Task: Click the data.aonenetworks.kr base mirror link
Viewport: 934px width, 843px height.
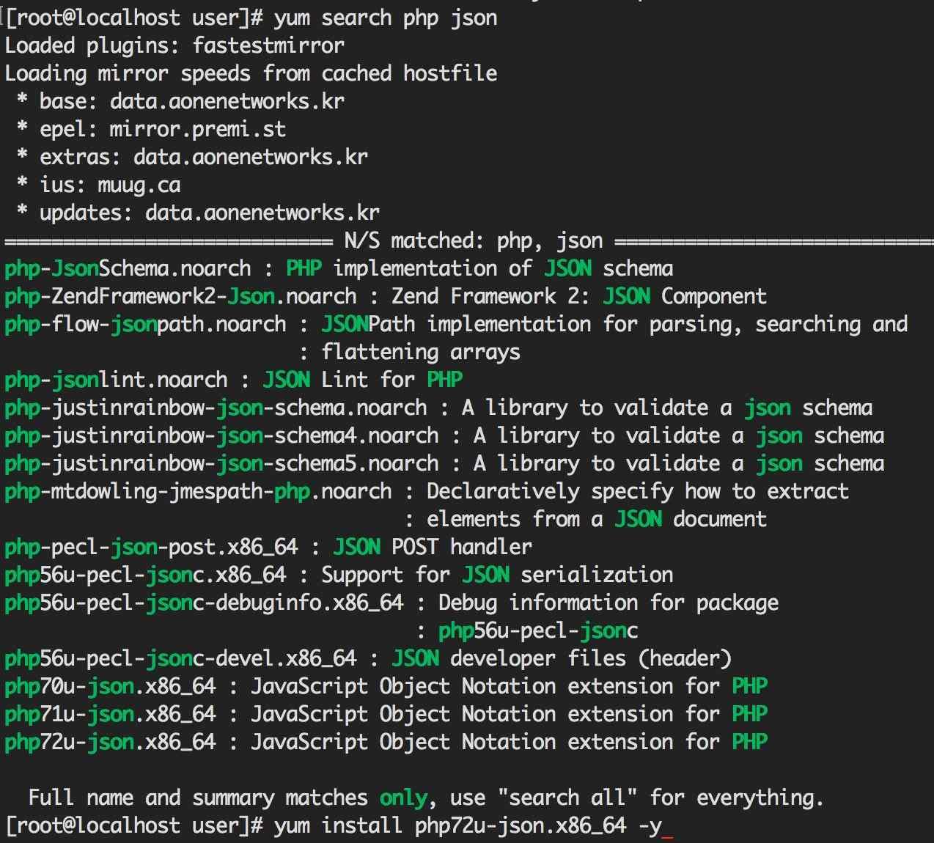Action: point(226,100)
